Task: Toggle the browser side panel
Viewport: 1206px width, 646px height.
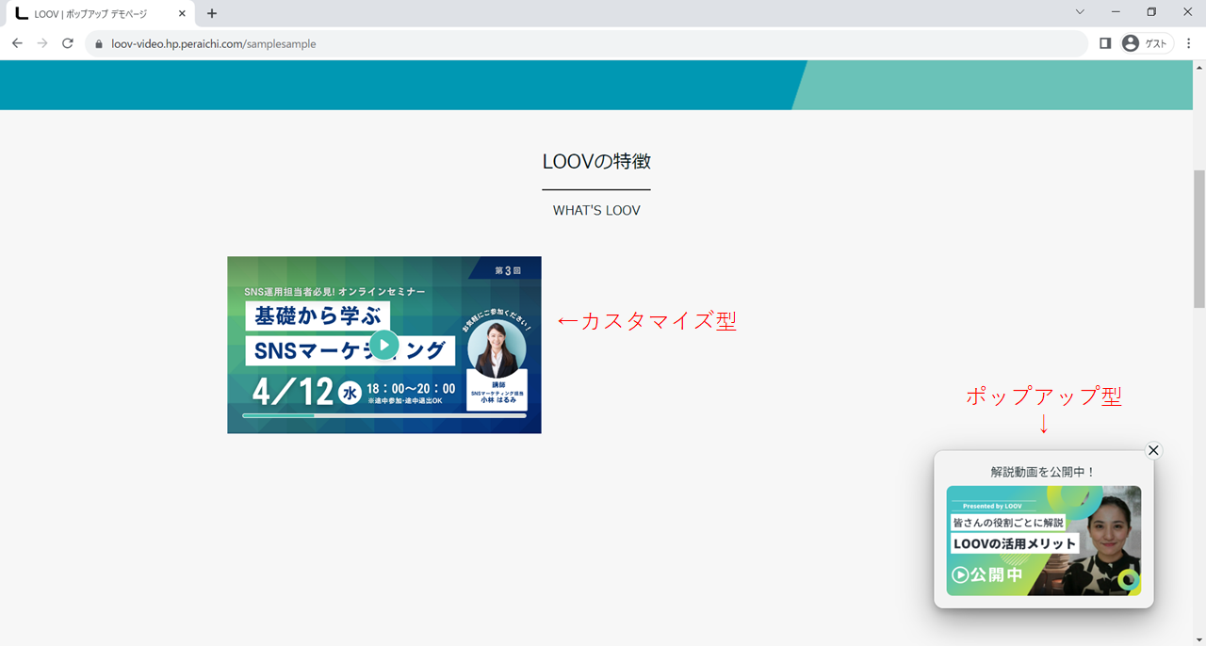Action: (x=1105, y=43)
